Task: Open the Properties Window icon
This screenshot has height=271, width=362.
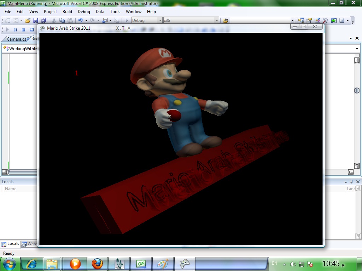Action: coord(309,20)
